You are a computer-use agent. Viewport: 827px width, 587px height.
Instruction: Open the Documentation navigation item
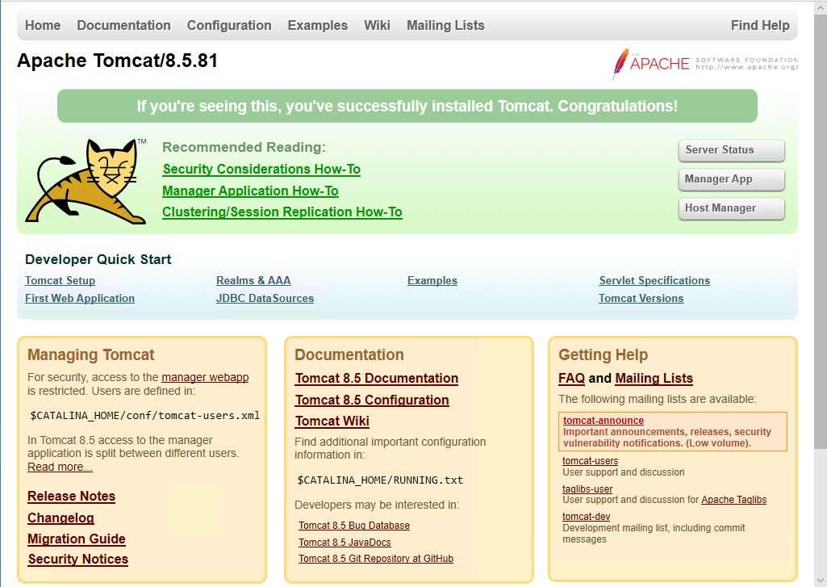[x=124, y=25]
